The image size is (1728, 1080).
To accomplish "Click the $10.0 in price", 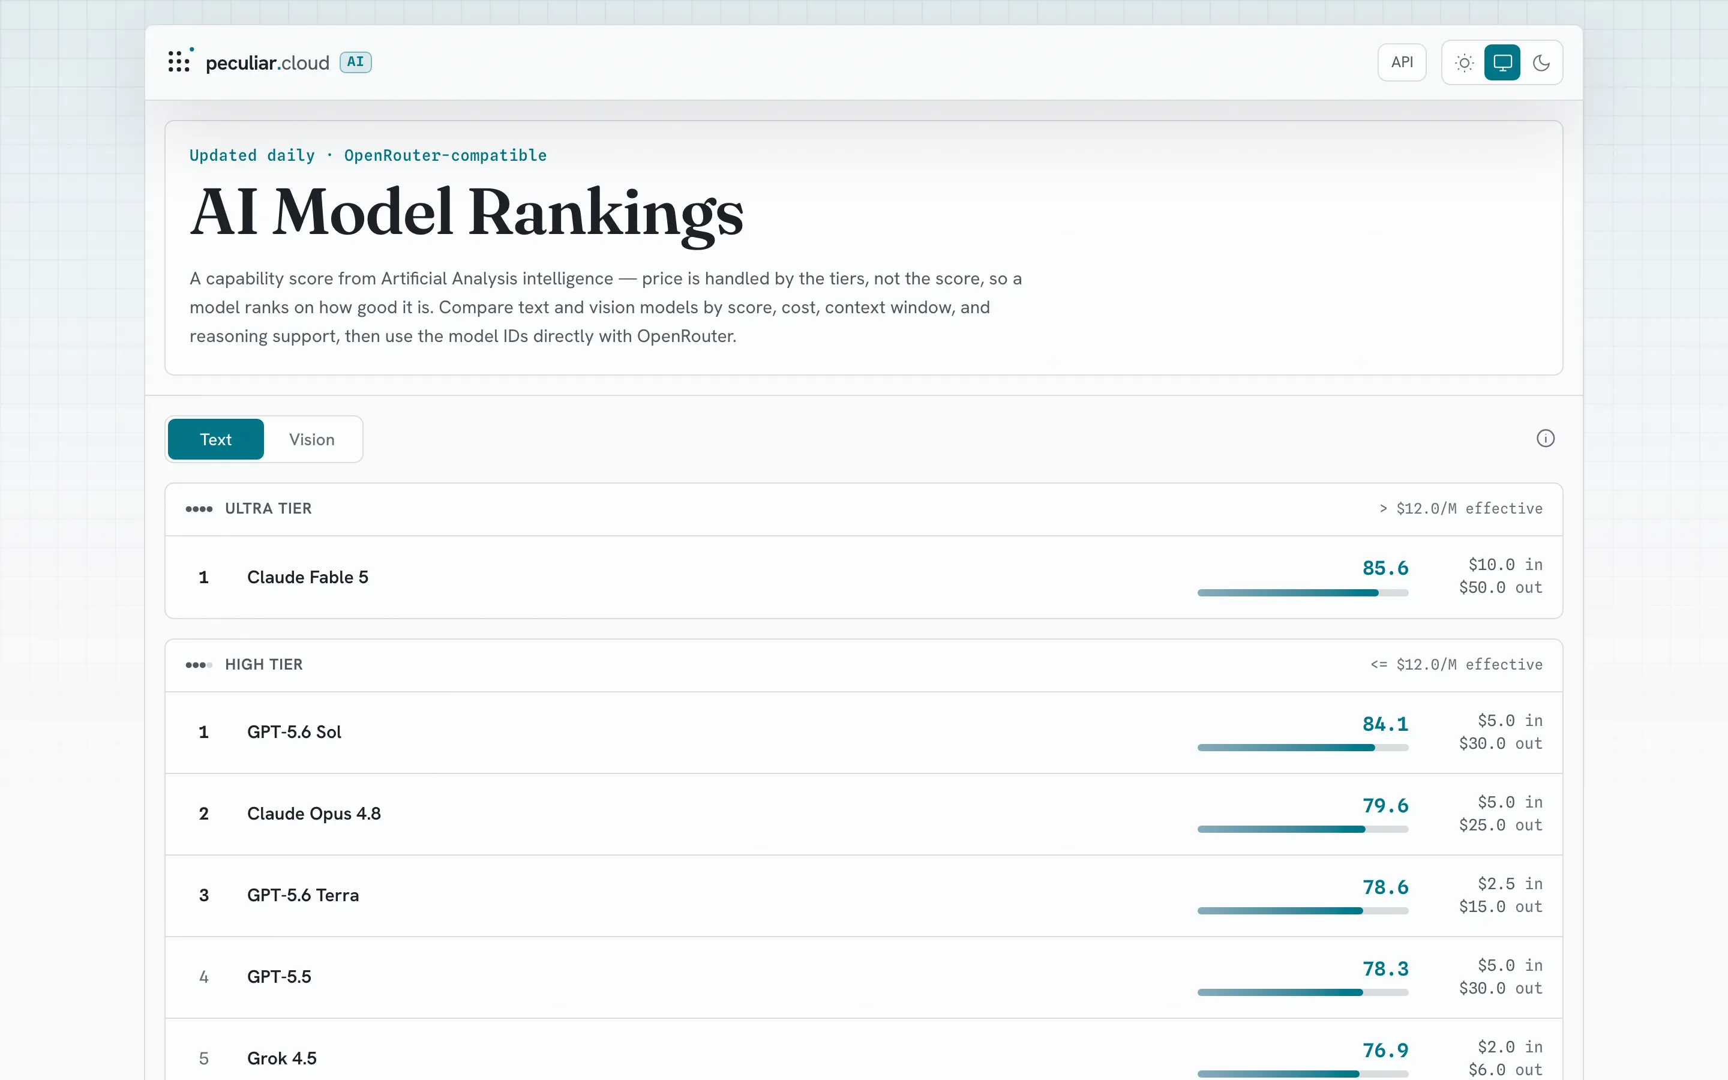I will click(1505, 565).
